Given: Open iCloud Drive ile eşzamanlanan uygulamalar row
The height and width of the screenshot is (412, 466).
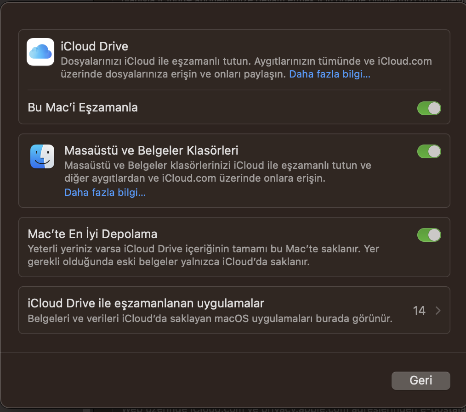Looking at the screenshot, I should tap(234, 310).
